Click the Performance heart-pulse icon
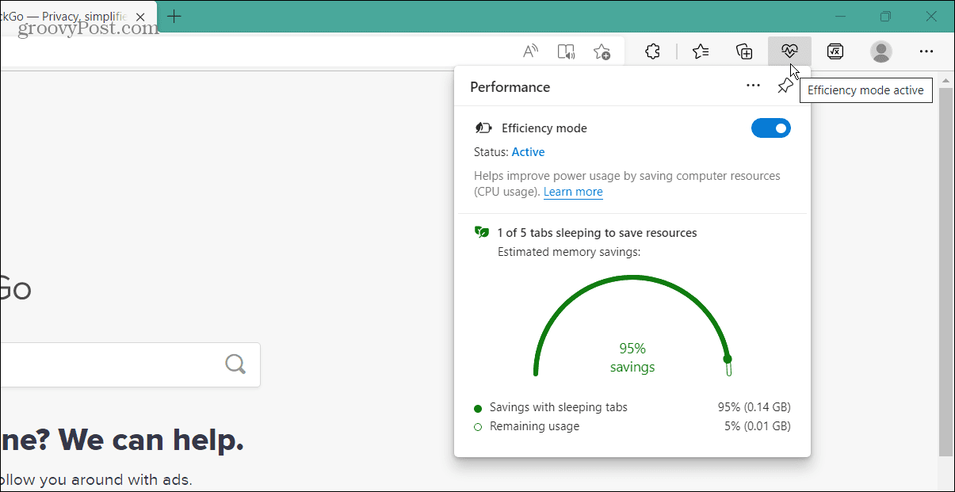The width and height of the screenshot is (955, 492). coord(789,51)
